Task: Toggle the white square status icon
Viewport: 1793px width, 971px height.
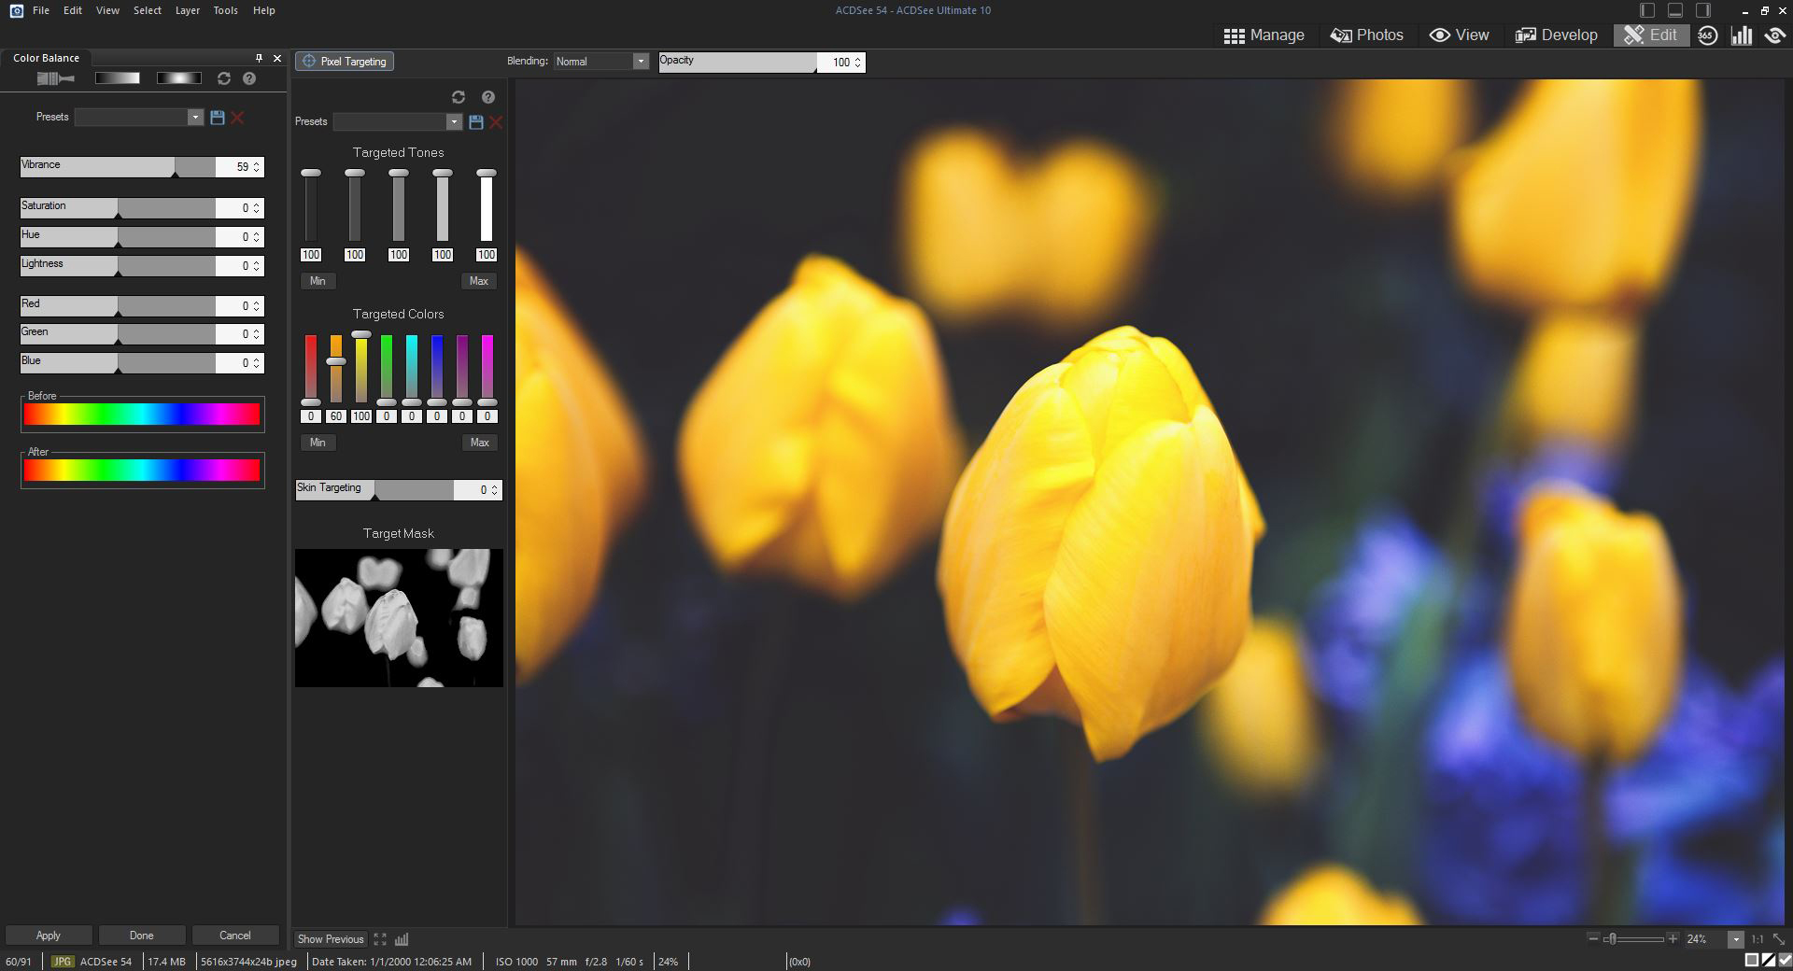Action: point(1752,960)
